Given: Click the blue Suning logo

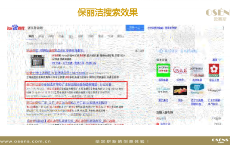Looking at the screenshot, I should pos(197,89).
